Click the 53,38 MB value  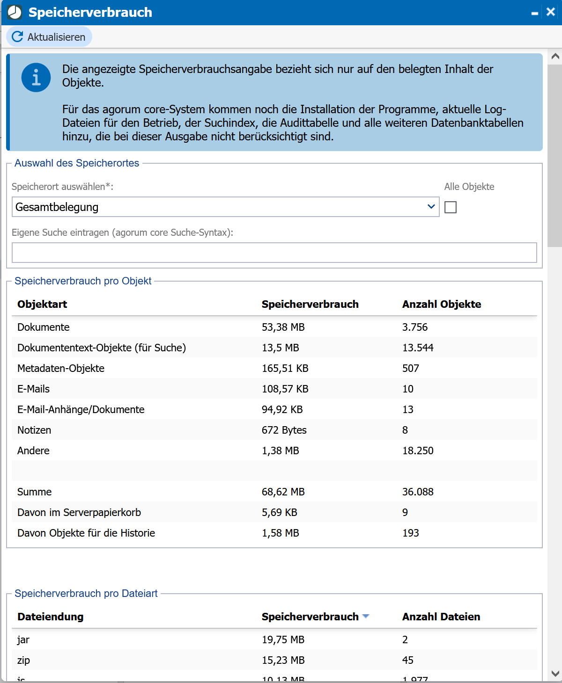[283, 327]
